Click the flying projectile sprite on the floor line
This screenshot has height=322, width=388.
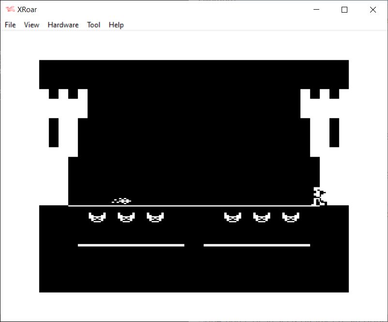click(122, 200)
